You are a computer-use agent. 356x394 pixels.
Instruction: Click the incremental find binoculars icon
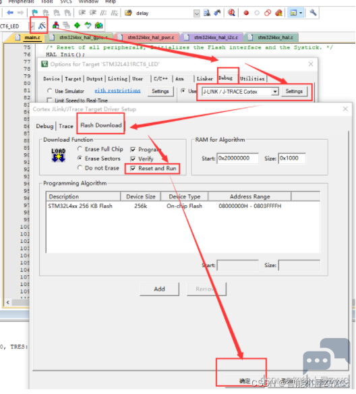(x=217, y=13)
